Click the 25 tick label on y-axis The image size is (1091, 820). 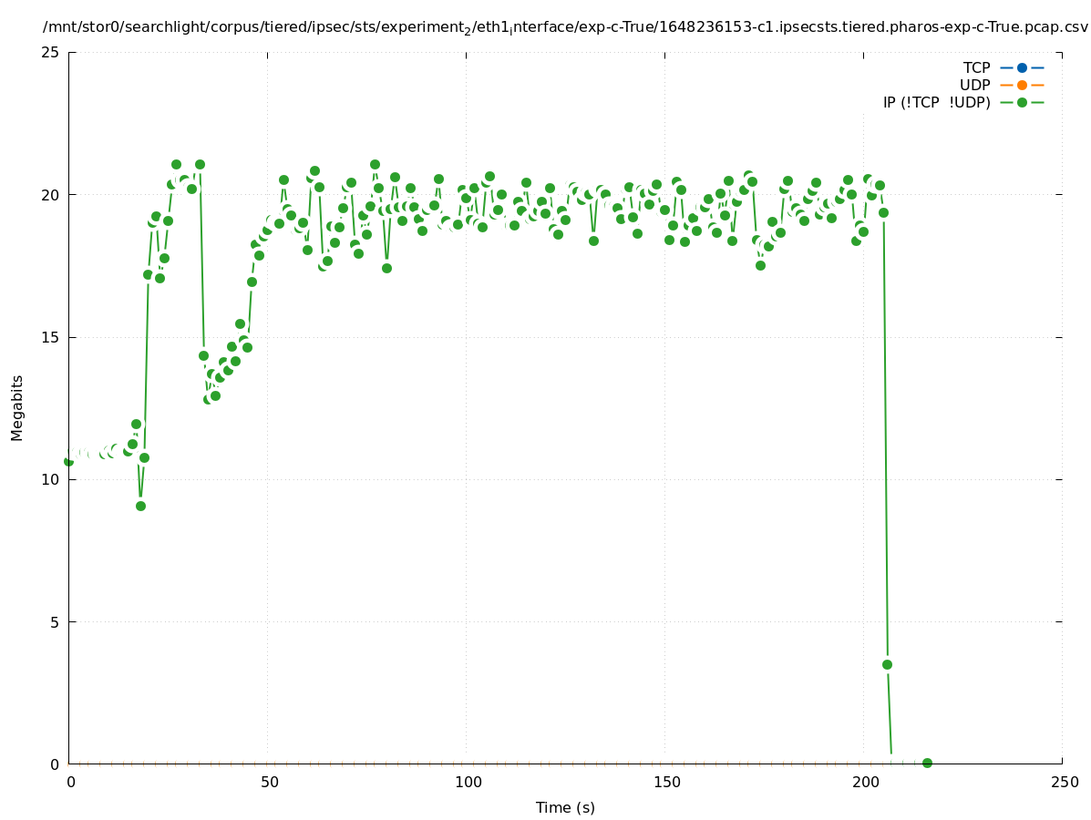[x=50, y=52]
